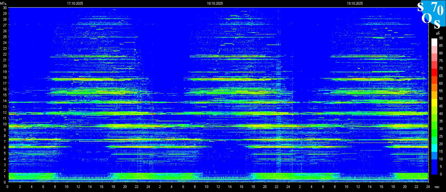Click the дБ label above the color scale
This screenshot has height=192, width=446.
coord(438,33)
